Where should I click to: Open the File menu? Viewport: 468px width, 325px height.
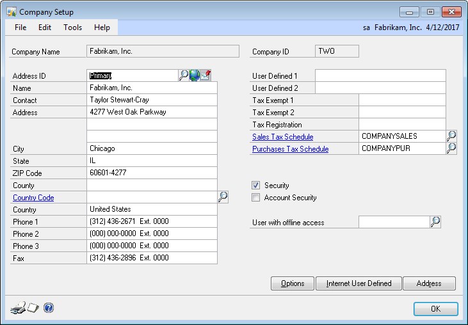point(20,28)
